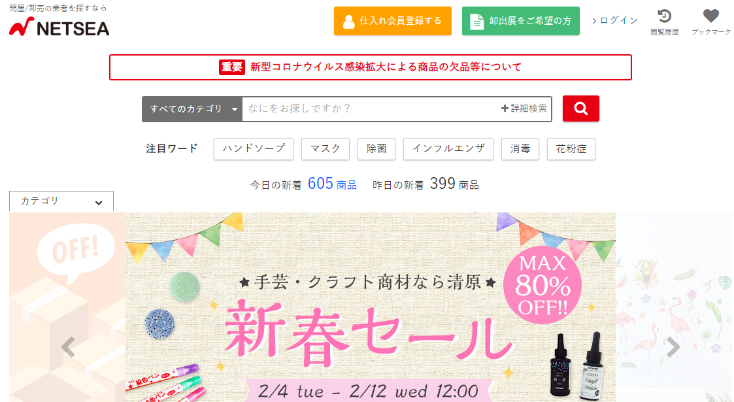Select マスク keyword tag
The width and height of the screenshot is (734, 402).
(325, 149)
